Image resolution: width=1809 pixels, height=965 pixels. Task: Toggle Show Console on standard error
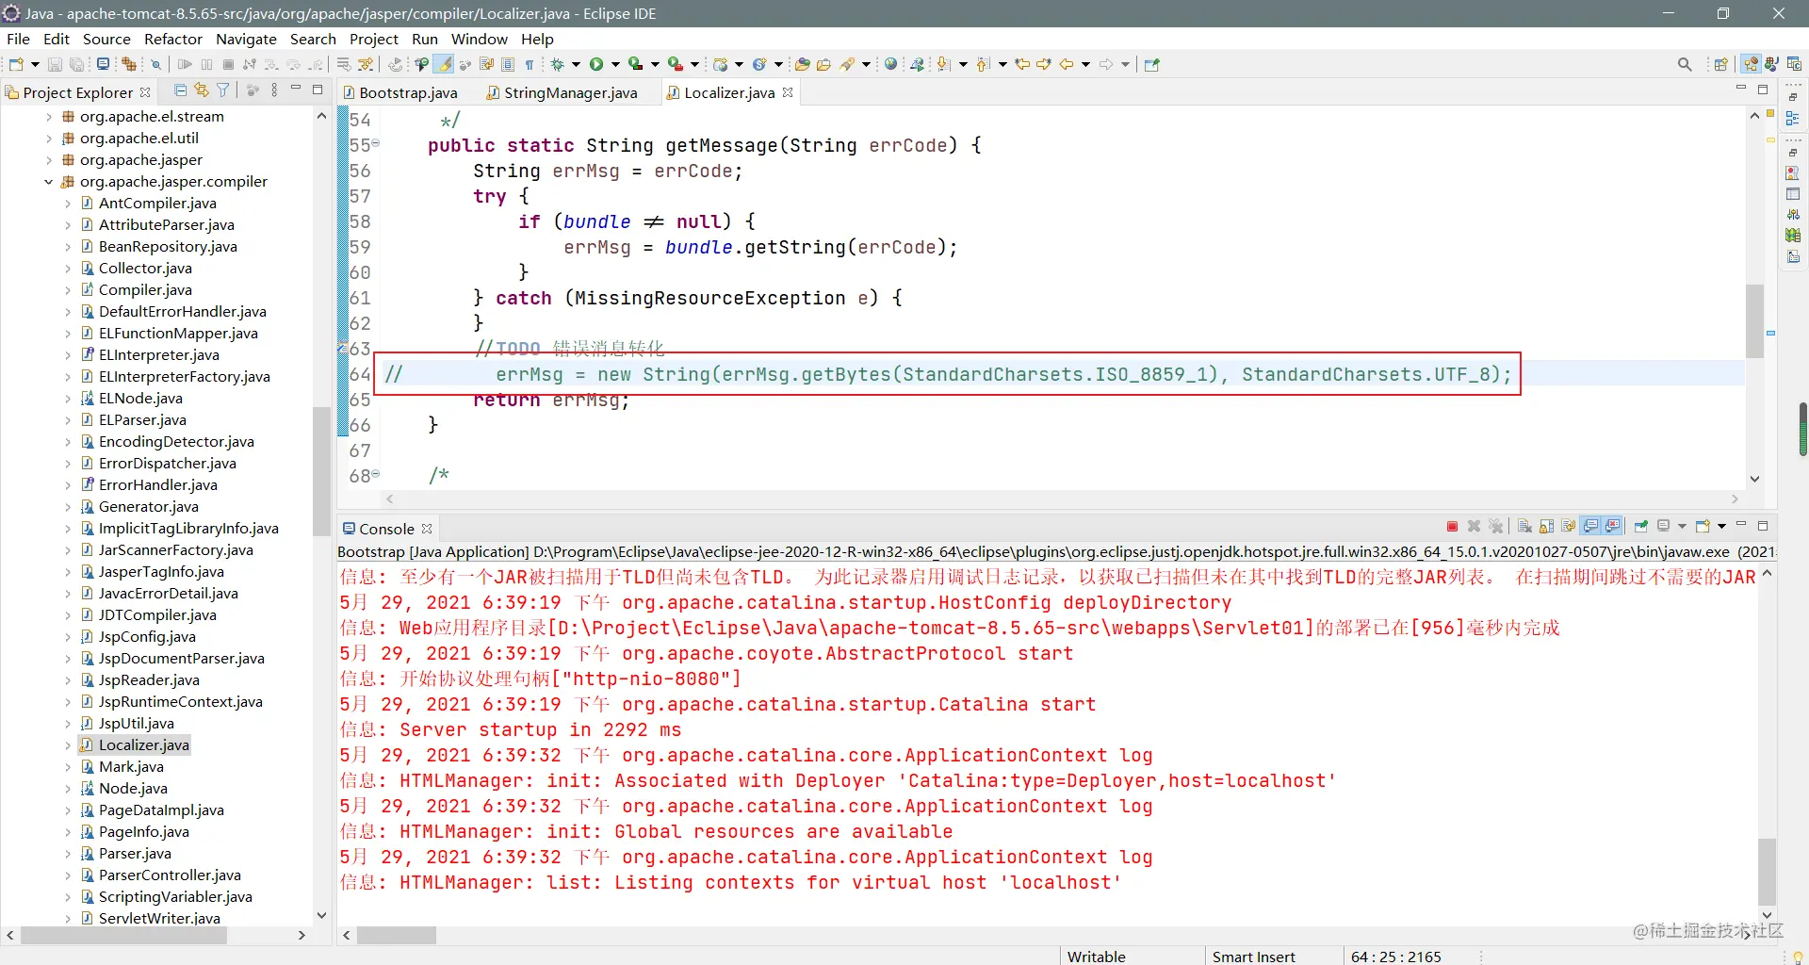(1613, 526)
